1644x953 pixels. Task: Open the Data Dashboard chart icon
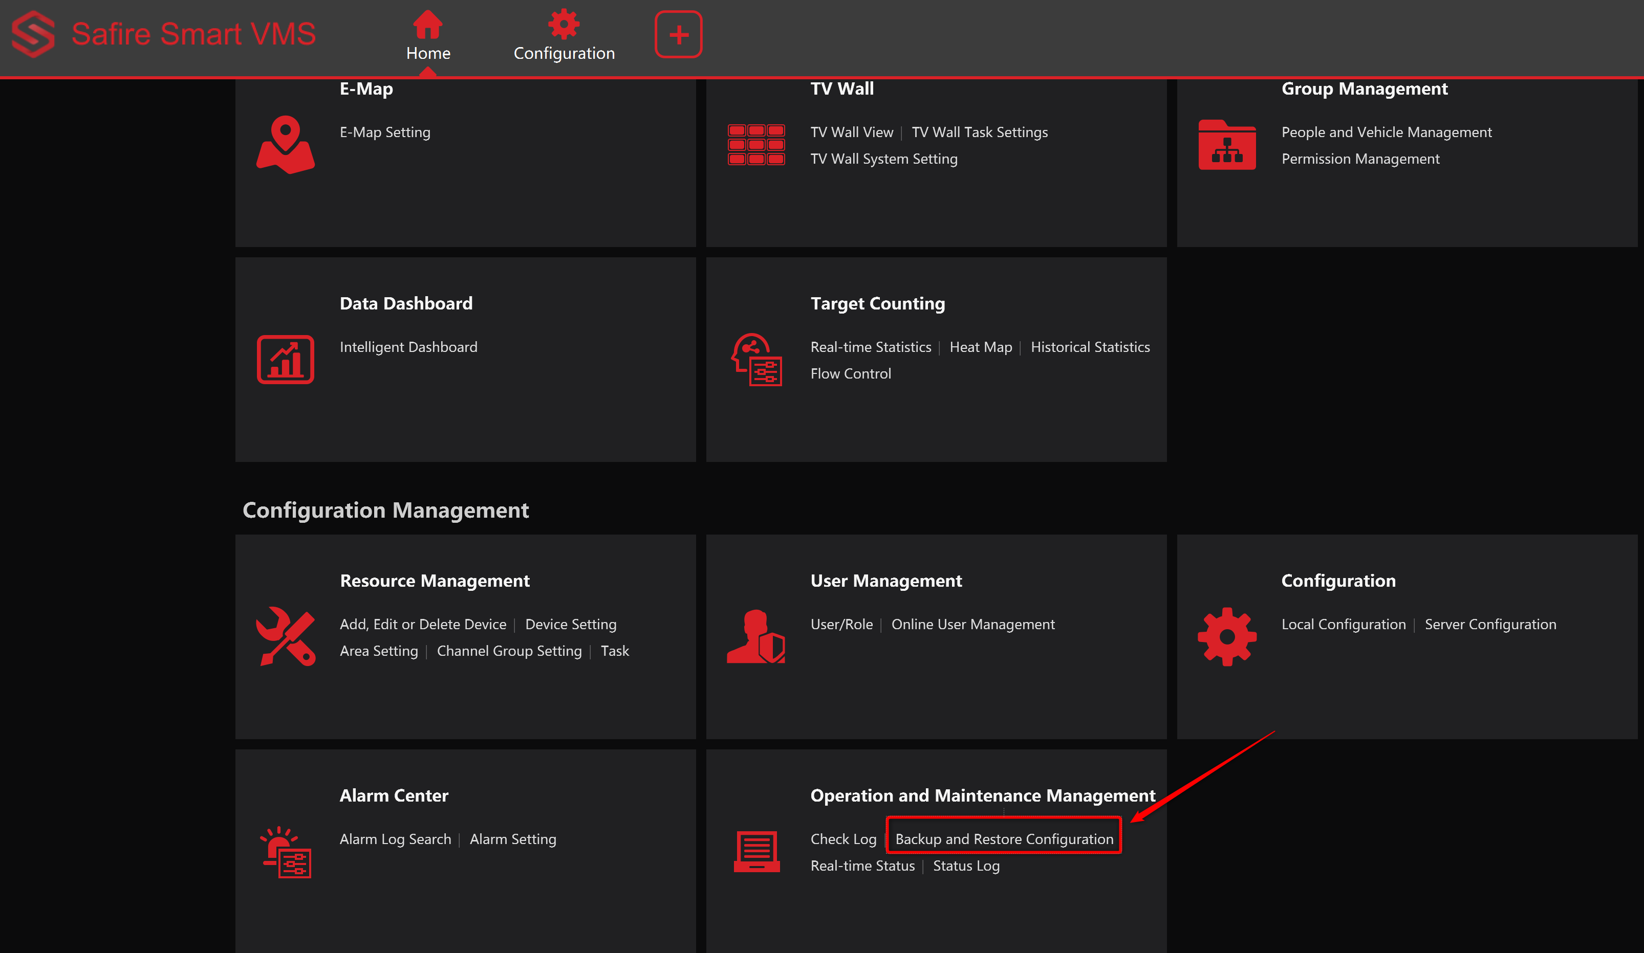pyautogui.click(x=285, y=359)
